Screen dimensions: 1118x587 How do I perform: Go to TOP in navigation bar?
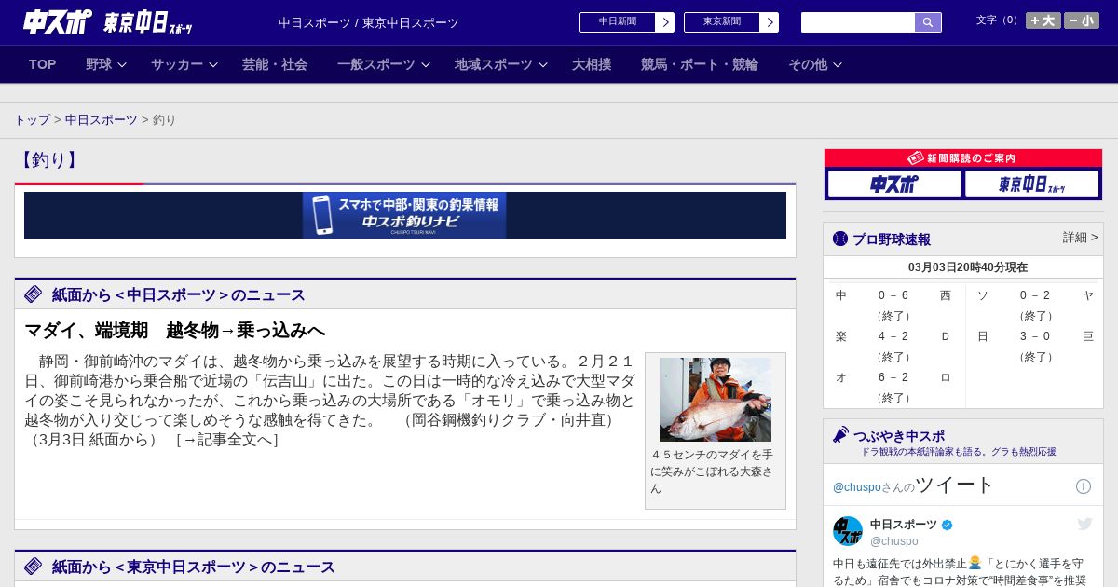pos(43,64)
